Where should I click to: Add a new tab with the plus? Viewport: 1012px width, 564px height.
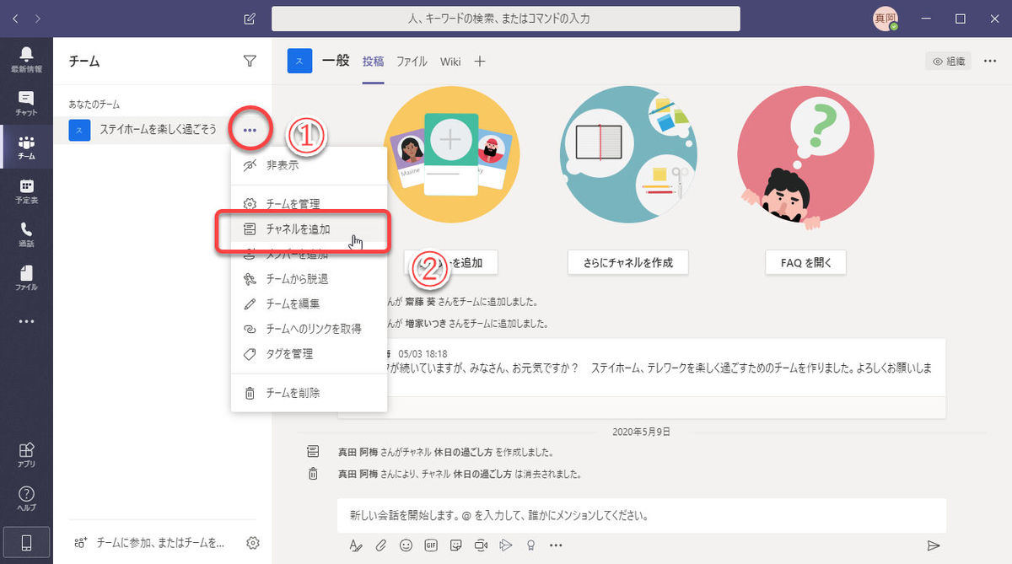click(480, 62)
